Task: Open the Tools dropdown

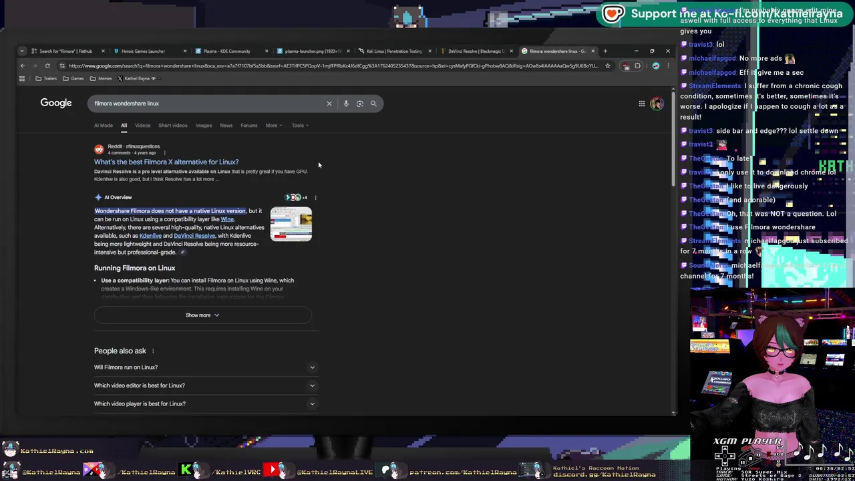Action: coord(300,126)
